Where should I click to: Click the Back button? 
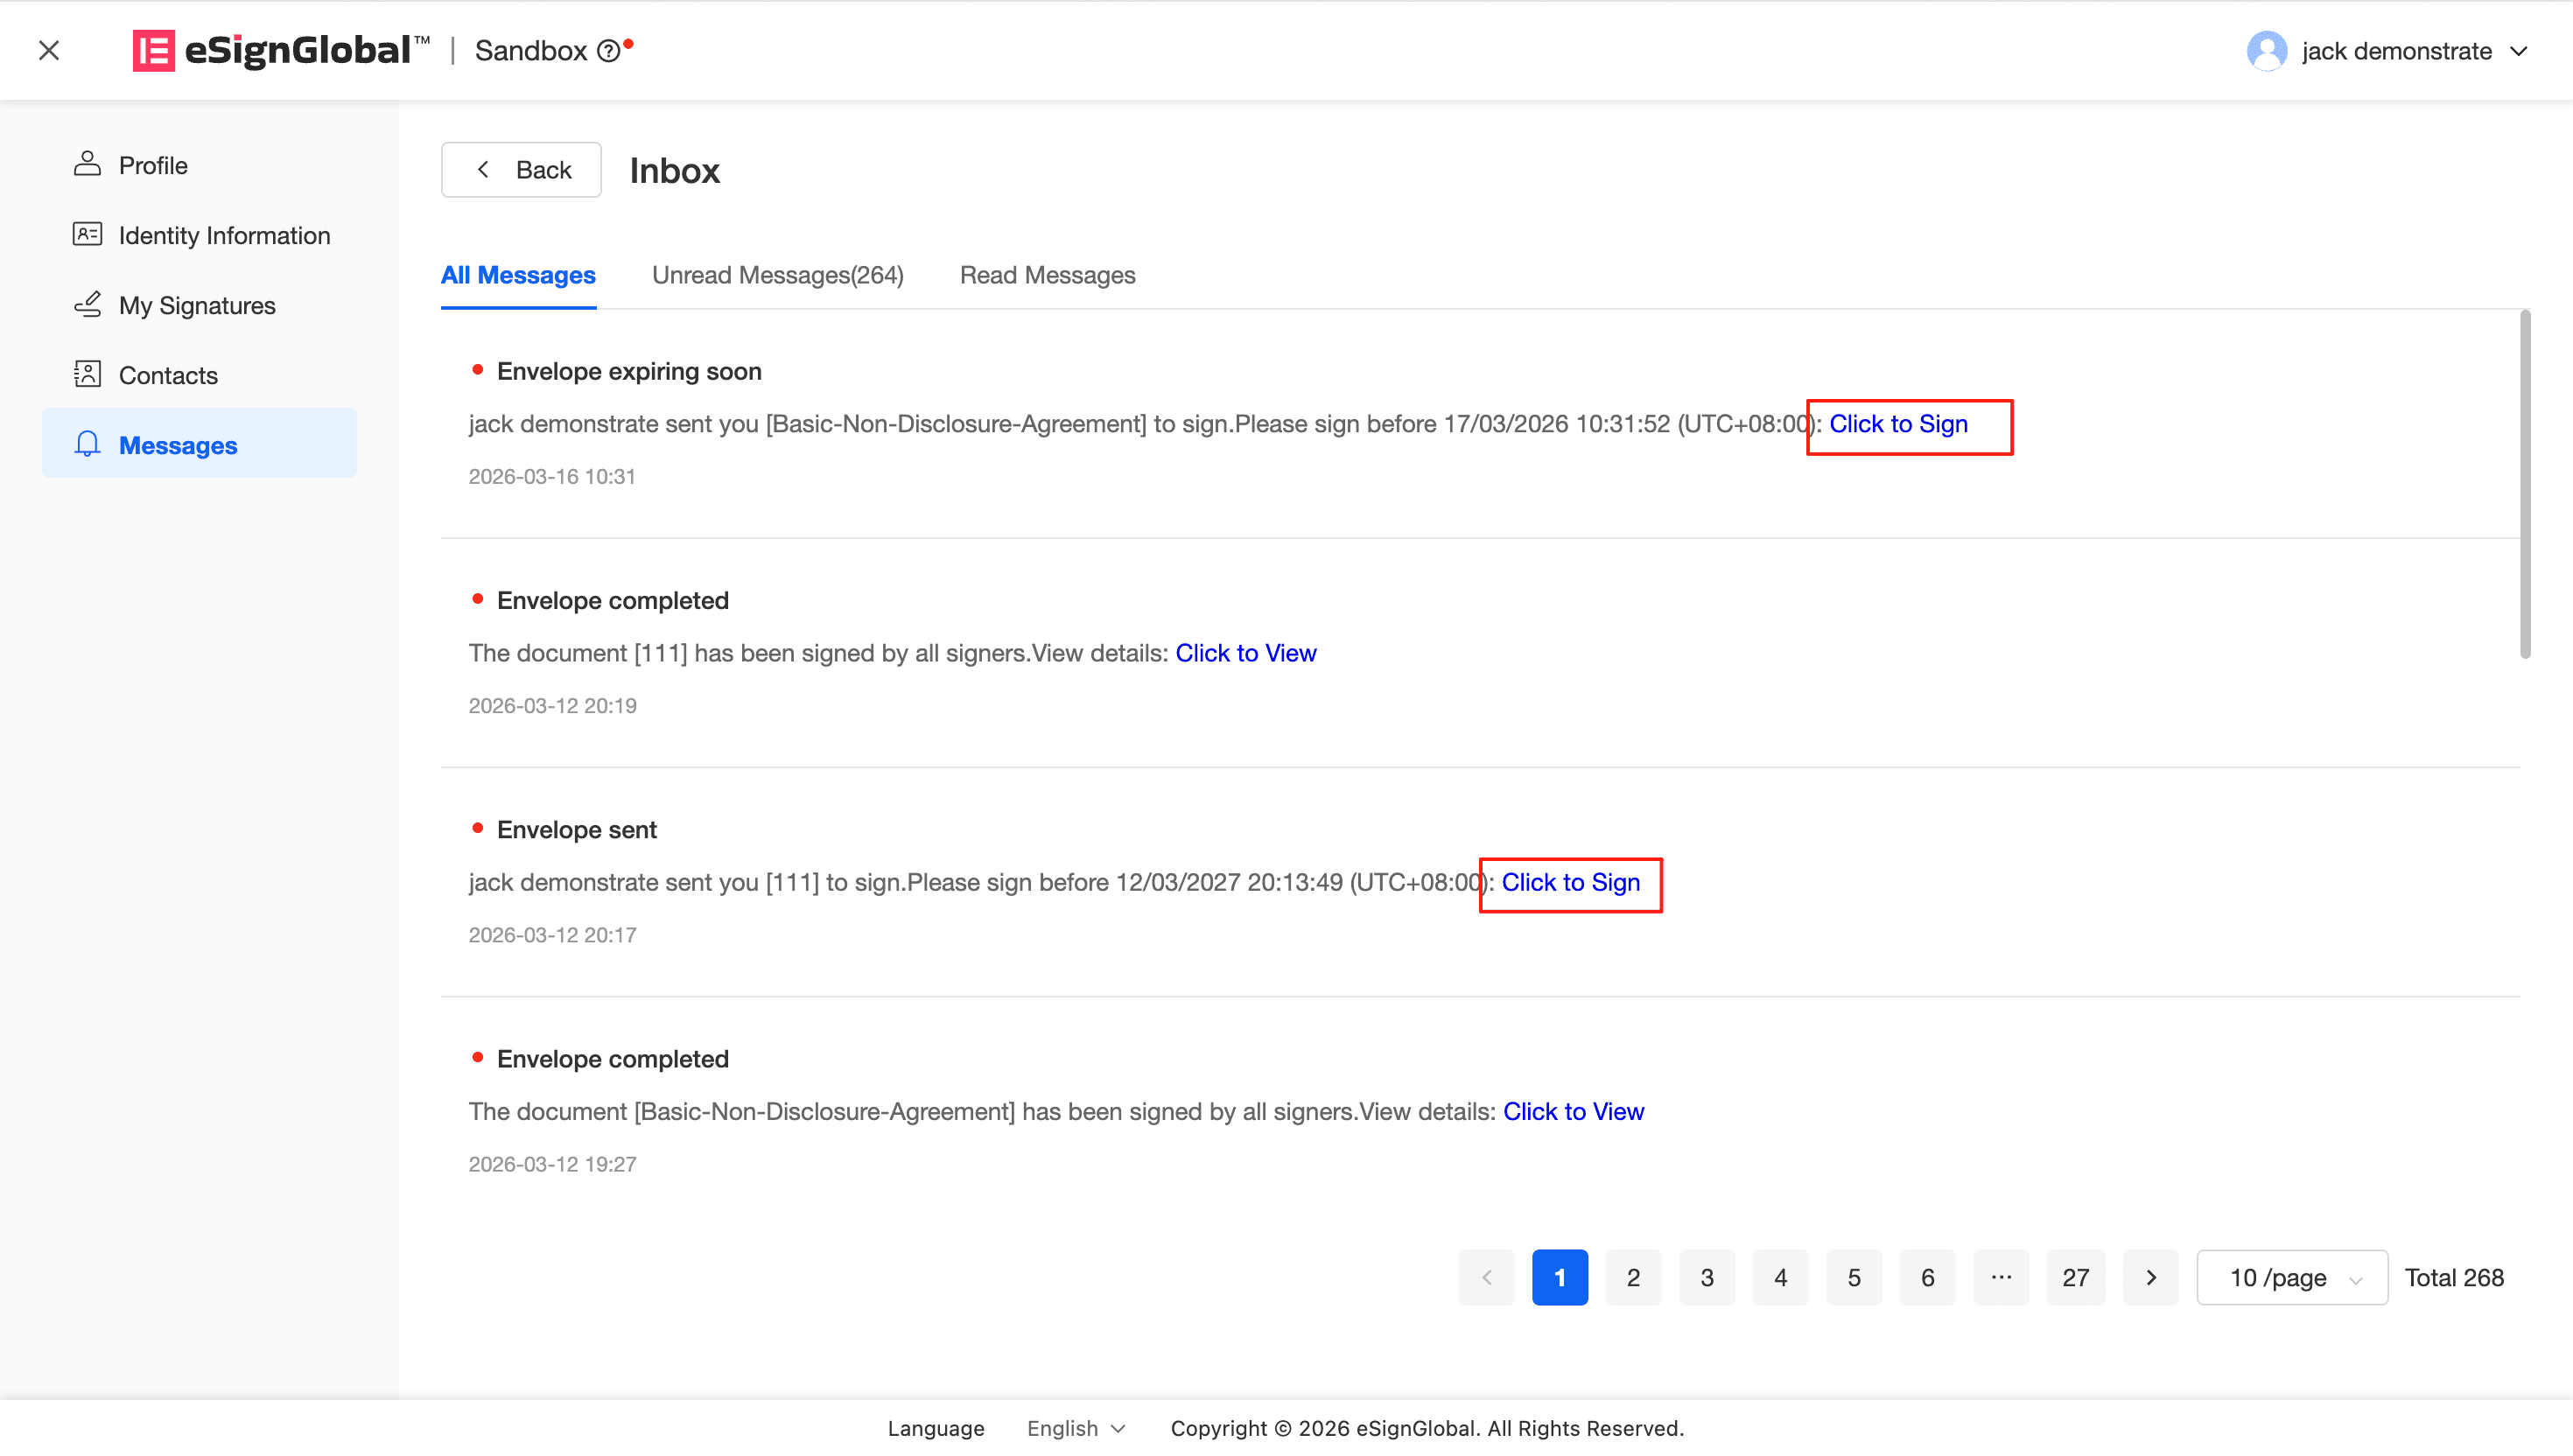tap(521, 170)
